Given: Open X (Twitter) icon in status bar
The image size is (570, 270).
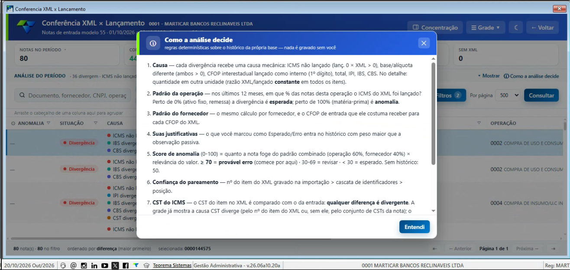Looking at the screenshot, I should (115, 265).
